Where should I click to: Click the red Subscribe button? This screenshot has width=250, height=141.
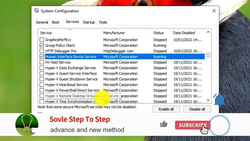193,125
